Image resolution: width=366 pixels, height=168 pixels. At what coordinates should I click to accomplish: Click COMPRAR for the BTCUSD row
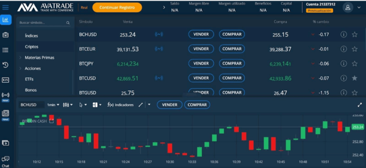[232, 78]
